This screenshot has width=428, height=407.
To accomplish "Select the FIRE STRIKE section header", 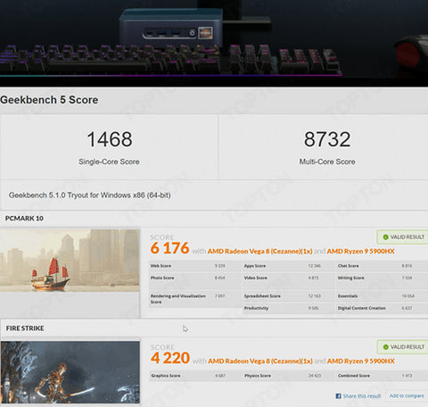I will 25,328.
